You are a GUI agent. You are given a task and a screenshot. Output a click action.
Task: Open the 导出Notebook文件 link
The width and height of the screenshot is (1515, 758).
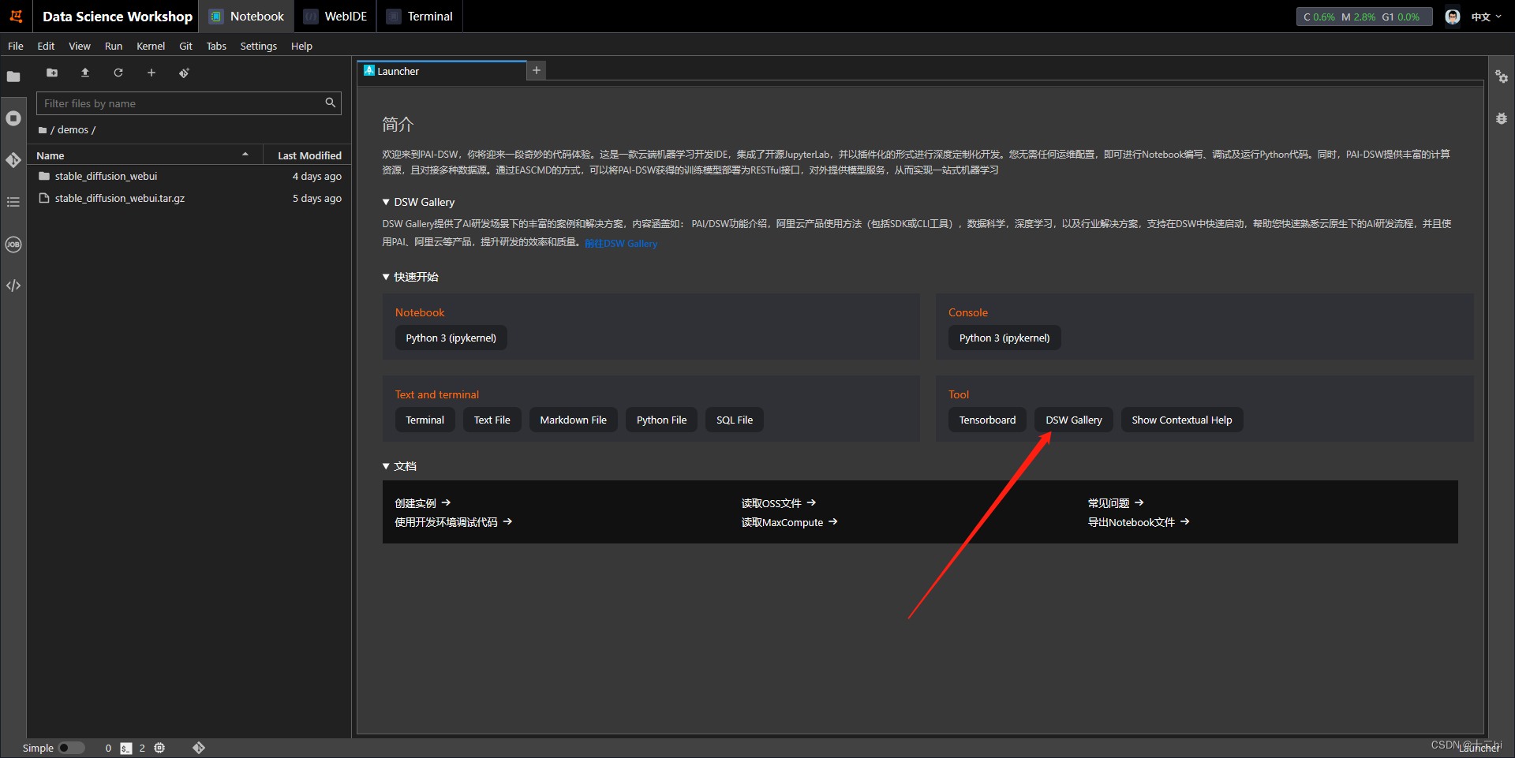(1139, 522)
